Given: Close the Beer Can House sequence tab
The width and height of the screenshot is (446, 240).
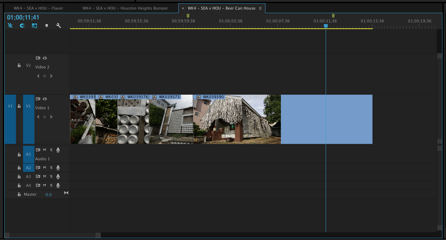Looking at the screenshot, I should [x=183, y=8].
